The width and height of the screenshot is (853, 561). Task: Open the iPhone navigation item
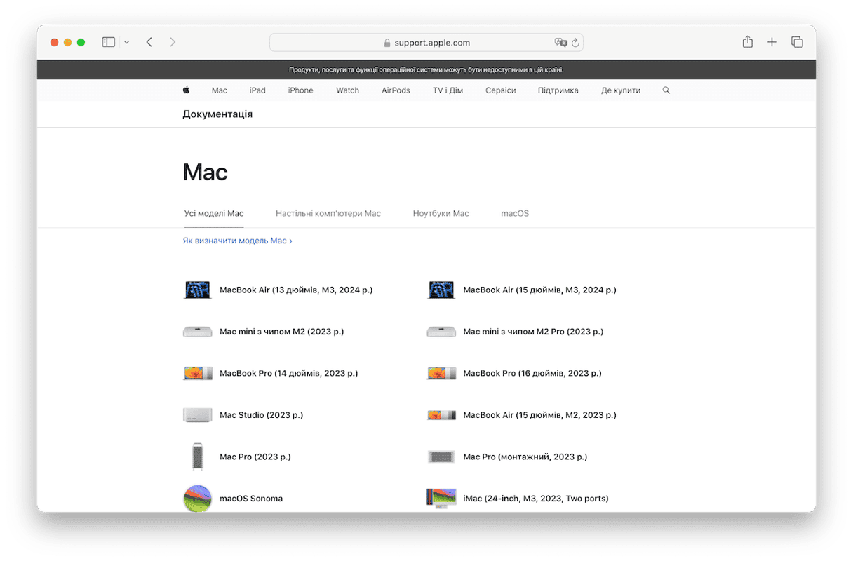click(300, 90)
